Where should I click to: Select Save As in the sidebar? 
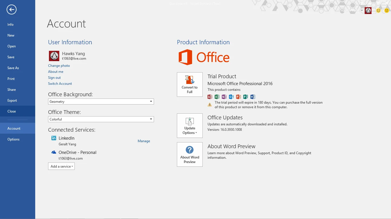pyautogui.click(x=17, y=68)
